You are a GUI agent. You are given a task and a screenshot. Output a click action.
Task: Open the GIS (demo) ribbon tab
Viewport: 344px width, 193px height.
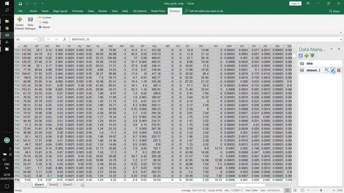139,11
